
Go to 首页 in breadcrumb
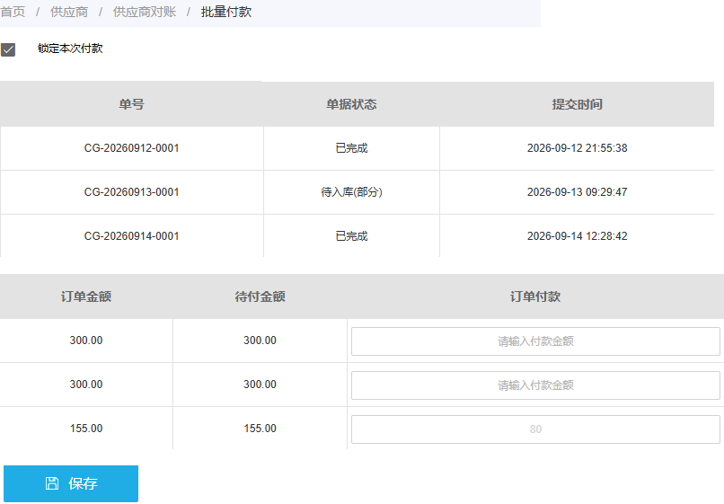click(13, 12)
